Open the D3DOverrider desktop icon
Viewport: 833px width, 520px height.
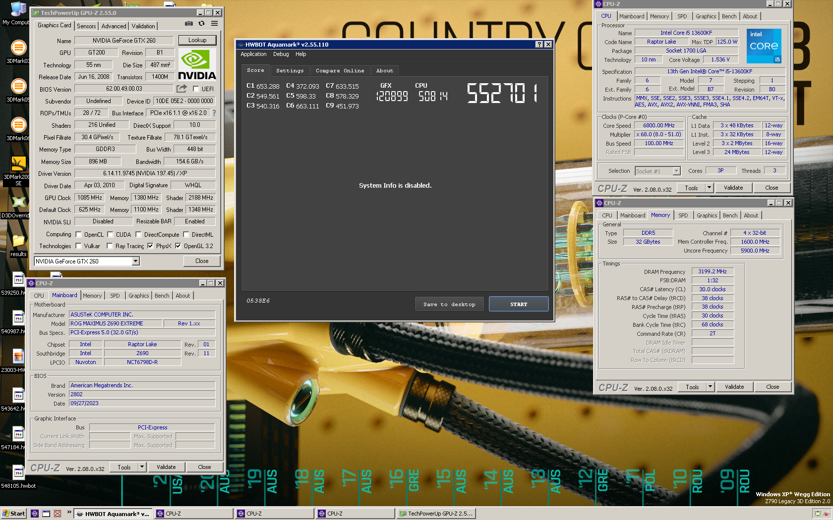point(18,202)
